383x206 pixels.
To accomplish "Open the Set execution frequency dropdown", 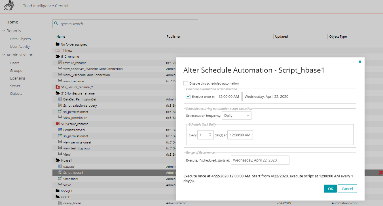I will point(236,115).
